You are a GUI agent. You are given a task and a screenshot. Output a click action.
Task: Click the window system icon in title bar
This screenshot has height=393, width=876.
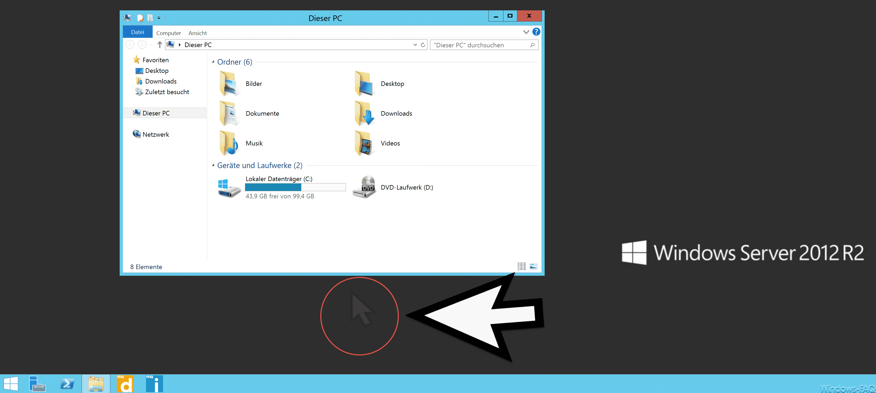coord(127,18)
